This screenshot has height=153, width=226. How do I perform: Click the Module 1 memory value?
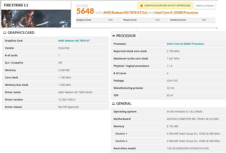coord(193,134)
